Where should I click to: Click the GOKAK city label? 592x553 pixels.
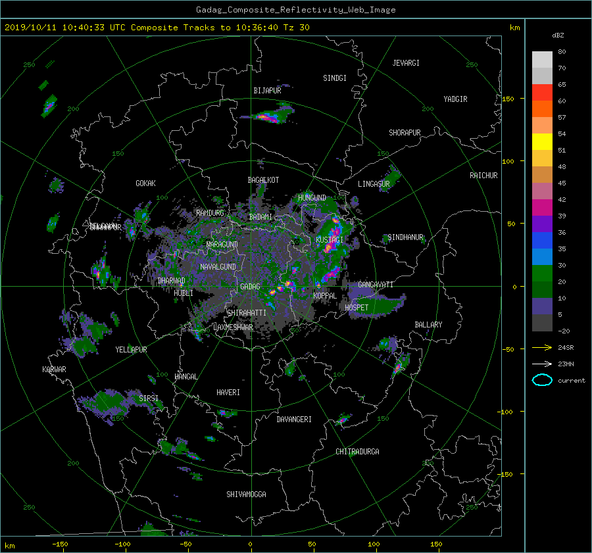[x=146, y=183]
